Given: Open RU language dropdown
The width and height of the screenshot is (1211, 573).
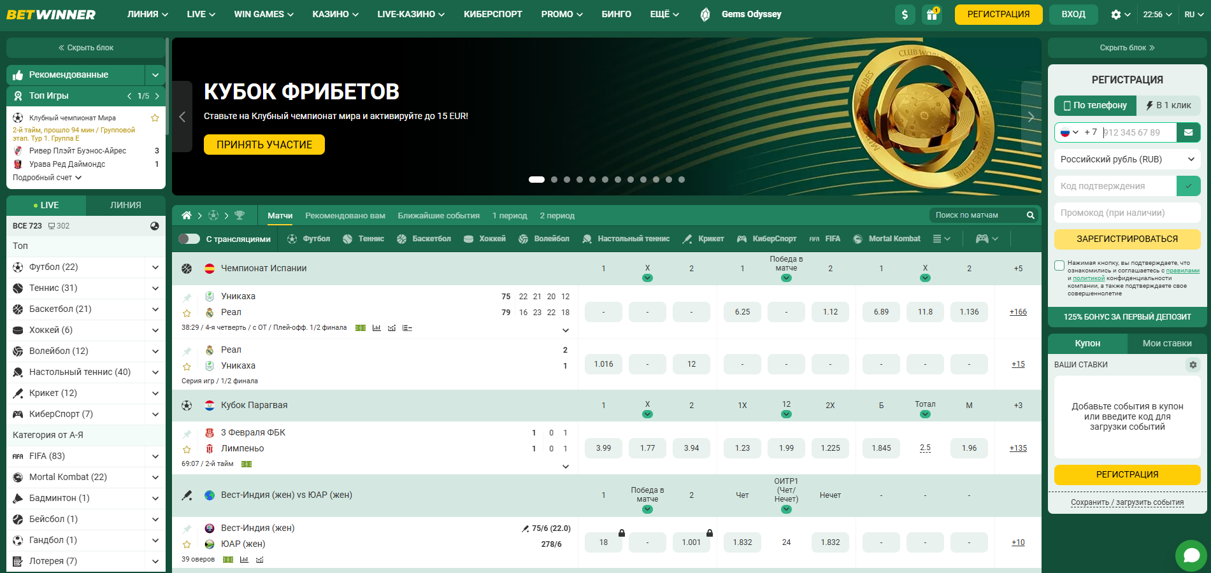Looking at the screenshot, I should [x=1194, y=14].
